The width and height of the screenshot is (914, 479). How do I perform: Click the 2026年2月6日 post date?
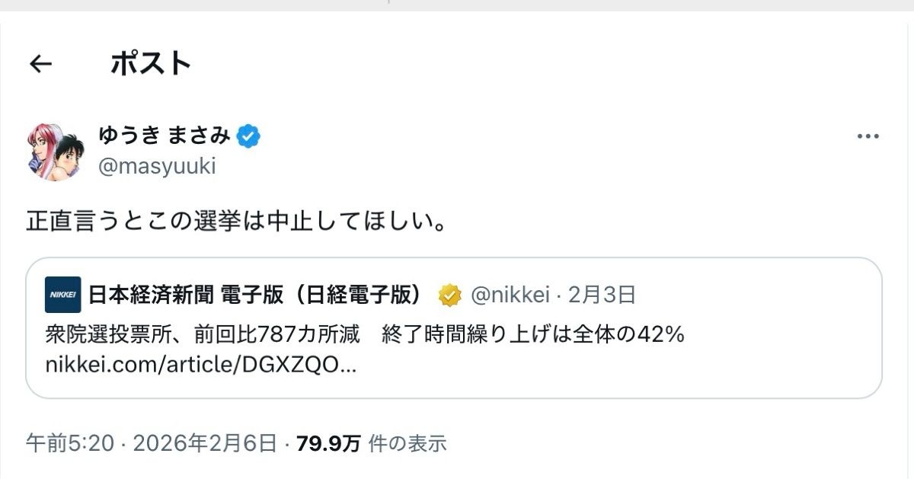(x=204, y=442)
